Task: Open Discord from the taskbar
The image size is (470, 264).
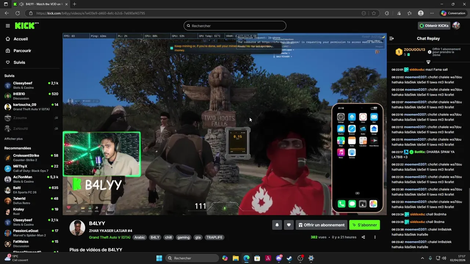Action: 279,258
